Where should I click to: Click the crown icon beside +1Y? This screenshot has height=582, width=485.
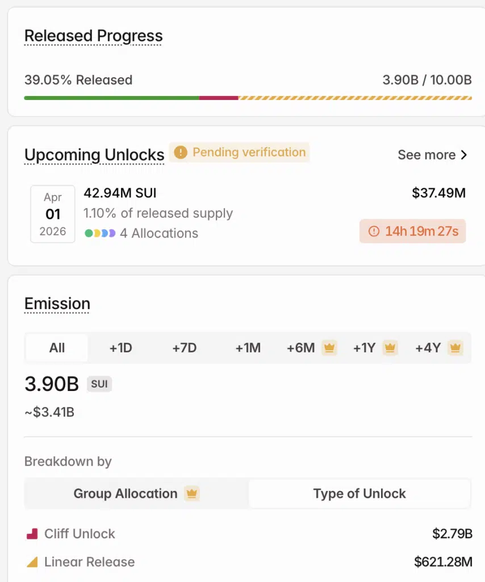pos(390,348)
